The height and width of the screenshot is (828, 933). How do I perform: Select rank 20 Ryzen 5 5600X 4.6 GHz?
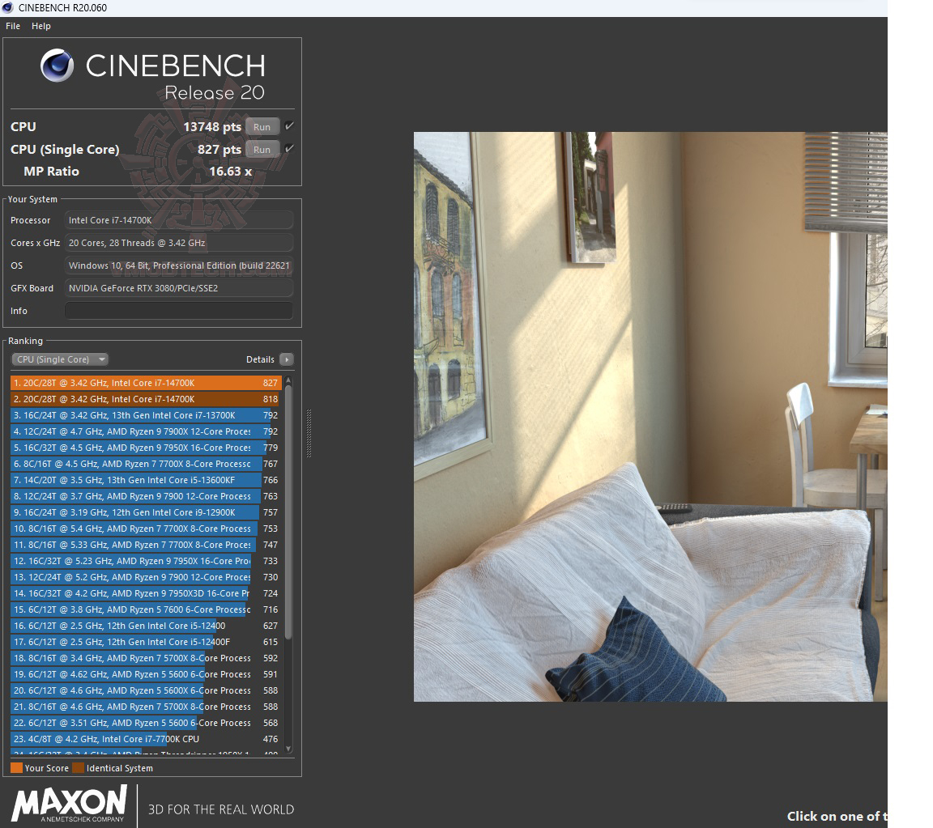click(146, 690)
